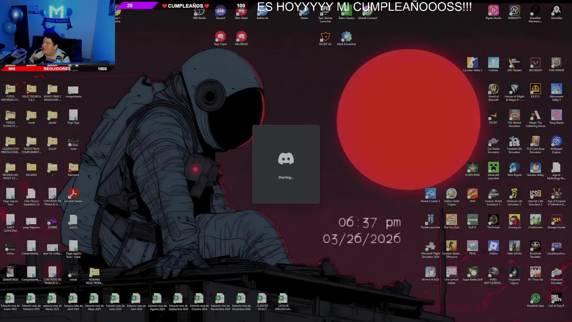
Task: Launch ELDEN RING
Action: point(472,169)
